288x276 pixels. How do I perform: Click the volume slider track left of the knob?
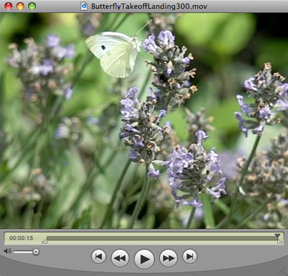click(x=23, y=252)
